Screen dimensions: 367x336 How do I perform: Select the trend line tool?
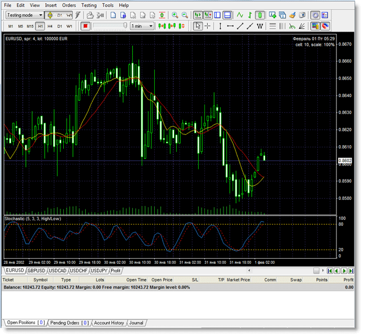click(240, 26)
